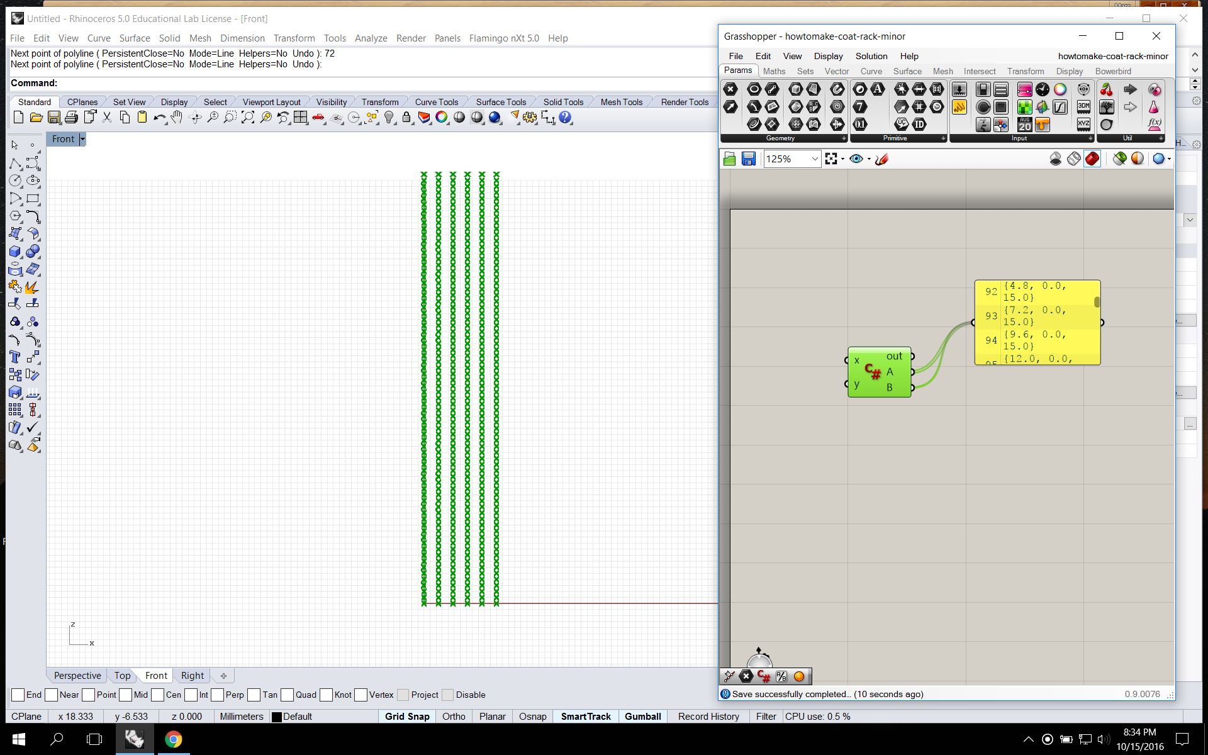
Task: Toggle Ortho mode in status bar
Action: (454, 716)
